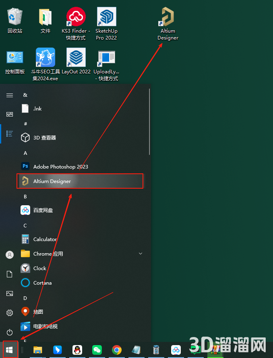Screen dimensions: 273x358
Task: Open Google Chrome from the taskbar
Action: click(x=117, y=350)
